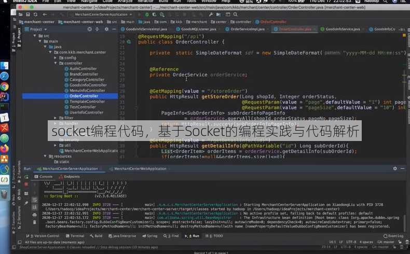Open Java Enterprise tool window

point(122,236)
